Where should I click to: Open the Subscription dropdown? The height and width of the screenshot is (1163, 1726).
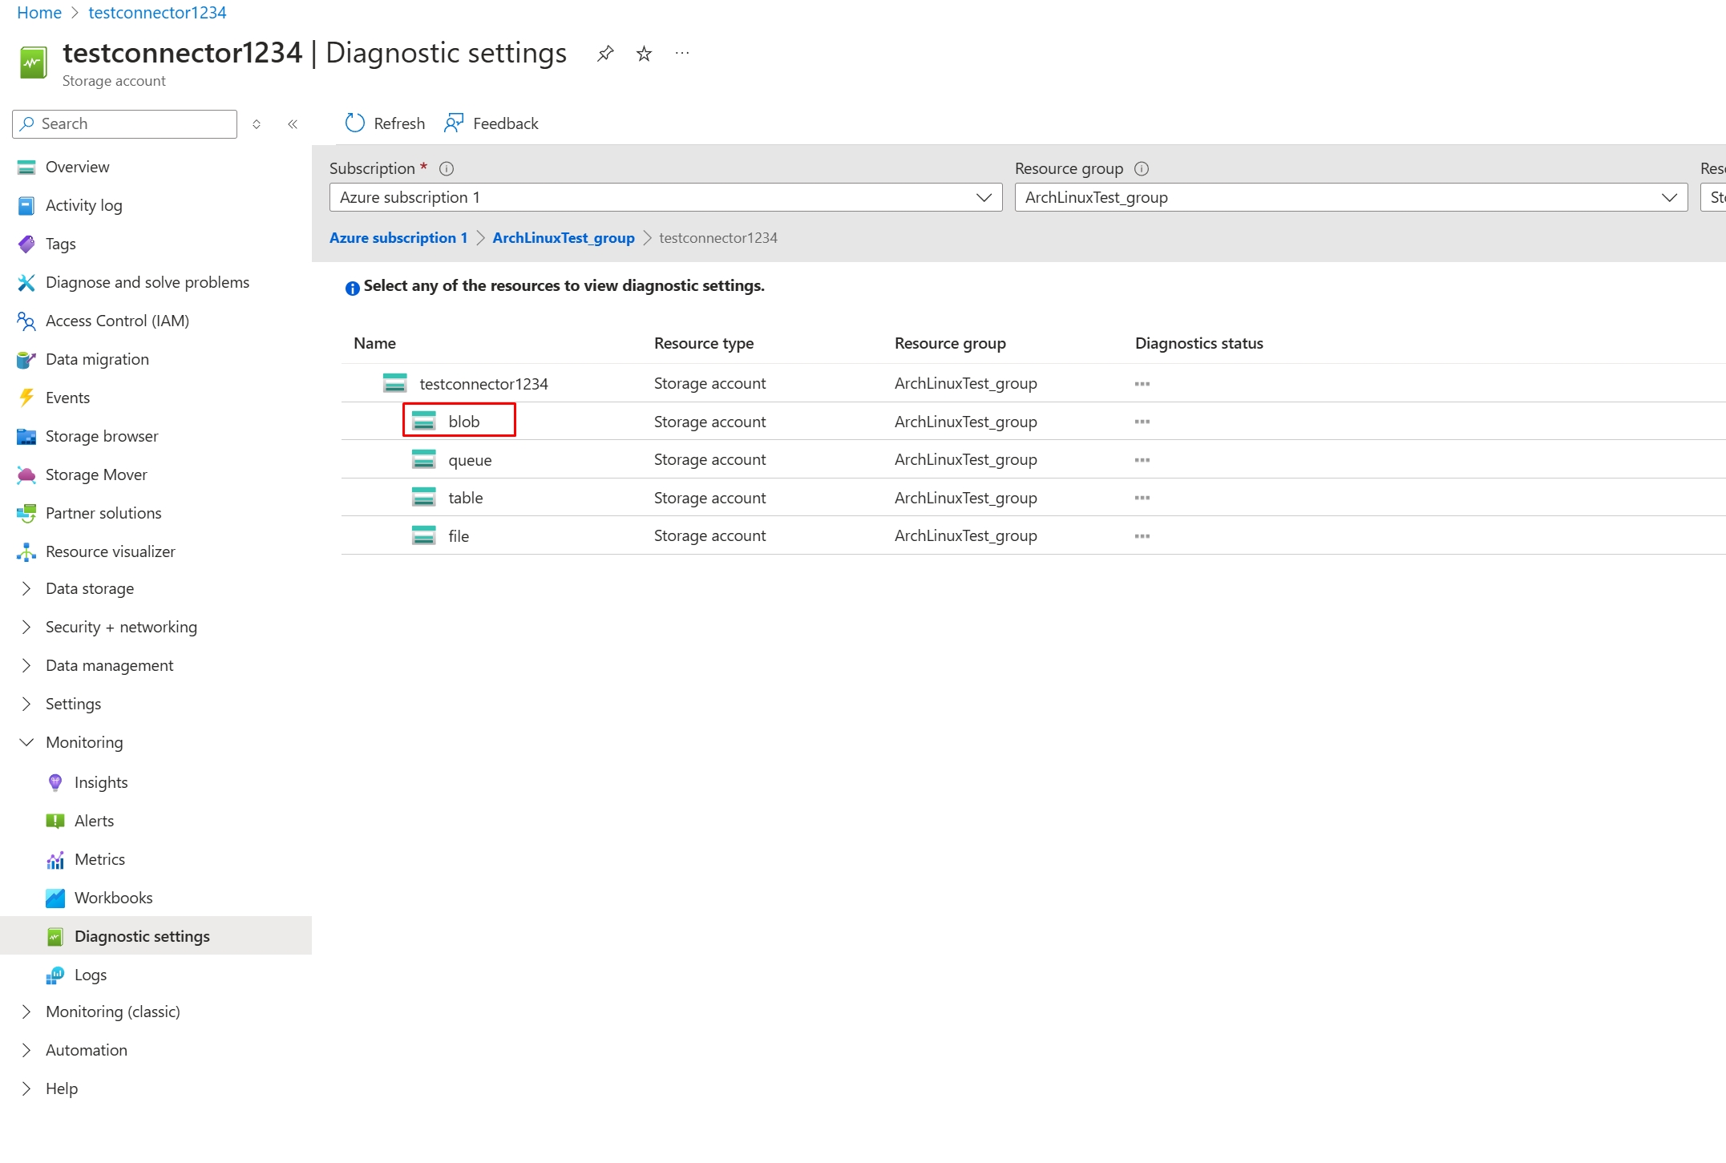(665, 197)
